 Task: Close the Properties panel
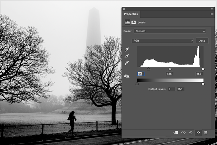tap(124, 9)
